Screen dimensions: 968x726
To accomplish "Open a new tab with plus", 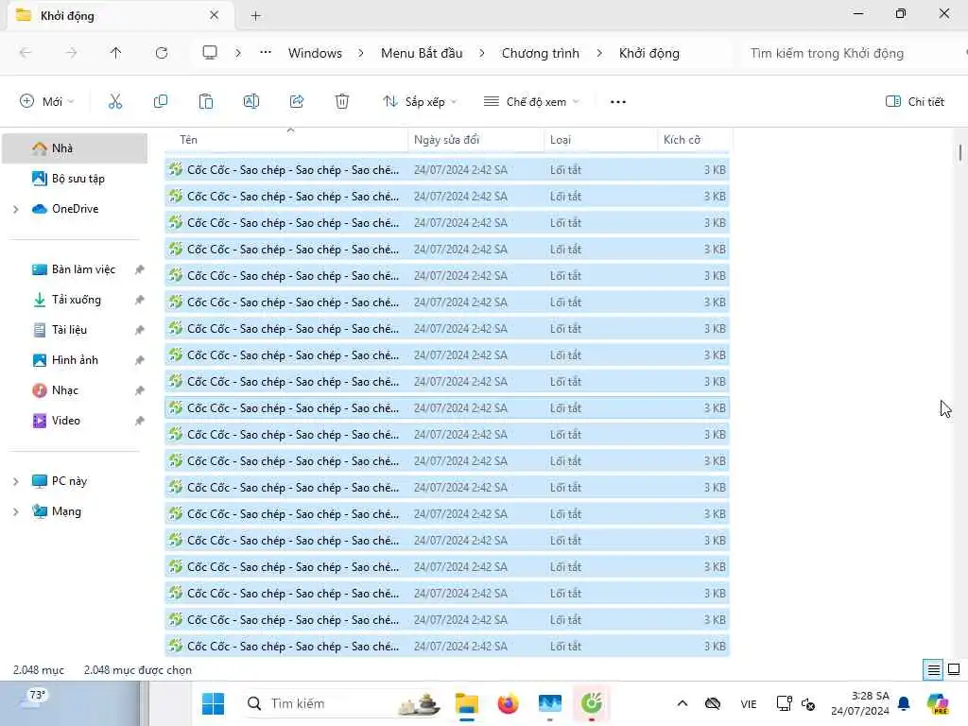I will pos(255,16).
